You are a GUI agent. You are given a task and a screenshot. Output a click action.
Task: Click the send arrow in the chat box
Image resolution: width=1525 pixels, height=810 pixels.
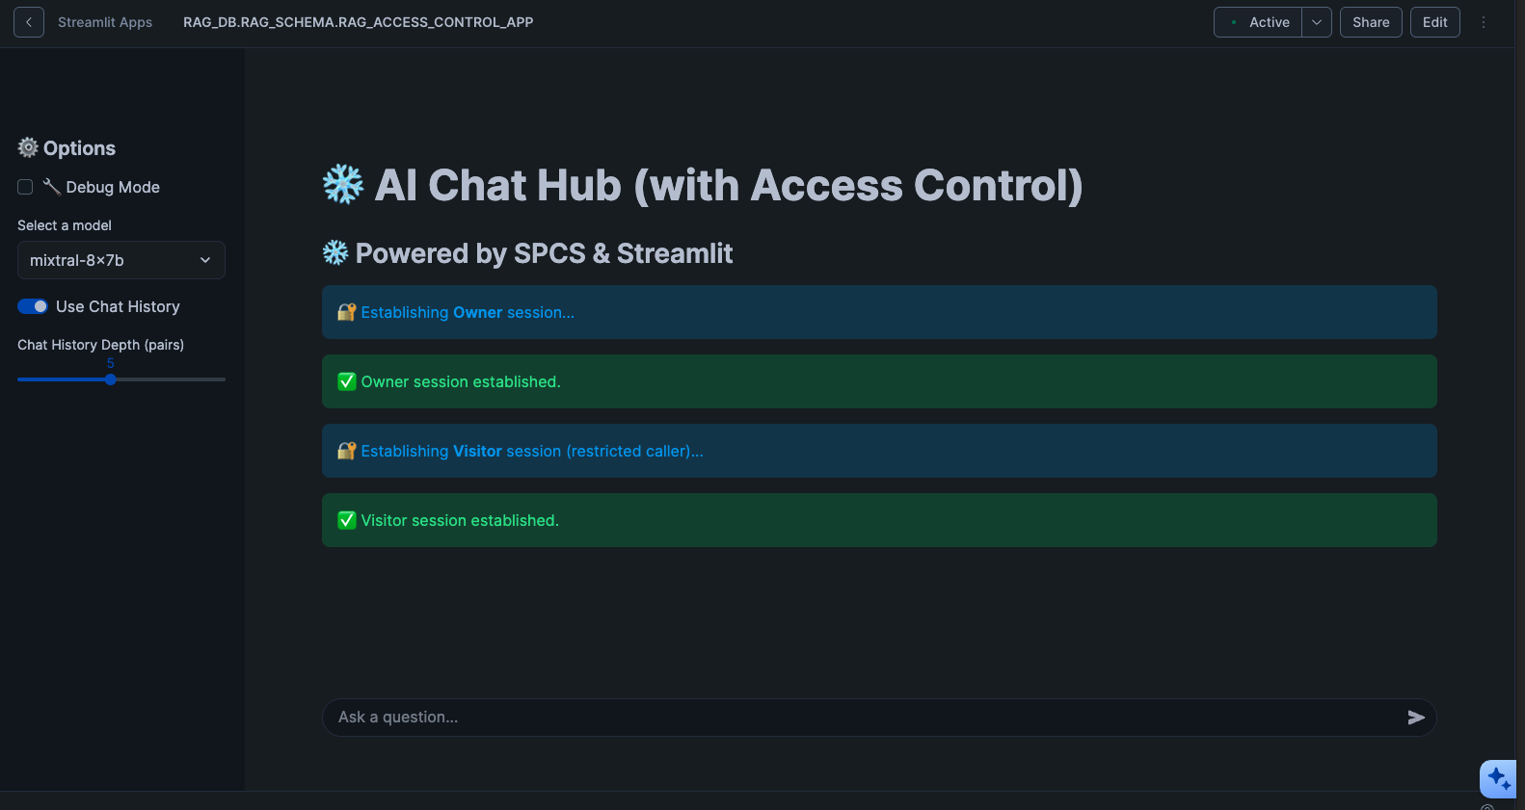pyautogui.click(x=1416, y=717)
